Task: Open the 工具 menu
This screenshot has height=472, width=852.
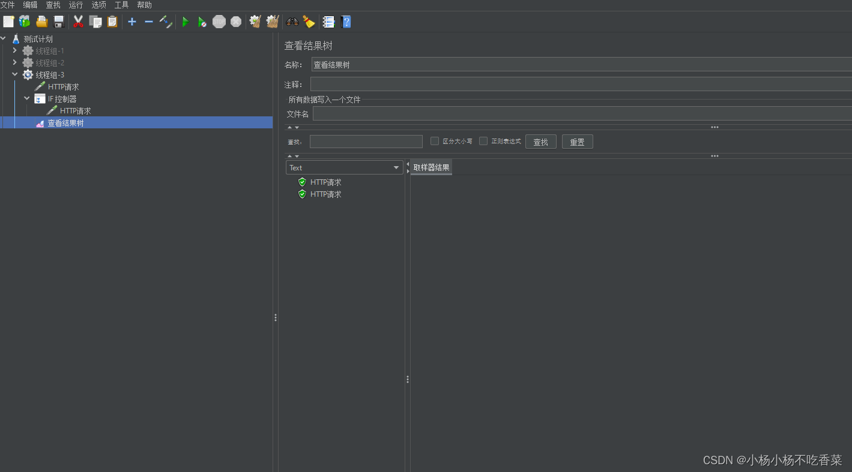Action: [122, 5]
